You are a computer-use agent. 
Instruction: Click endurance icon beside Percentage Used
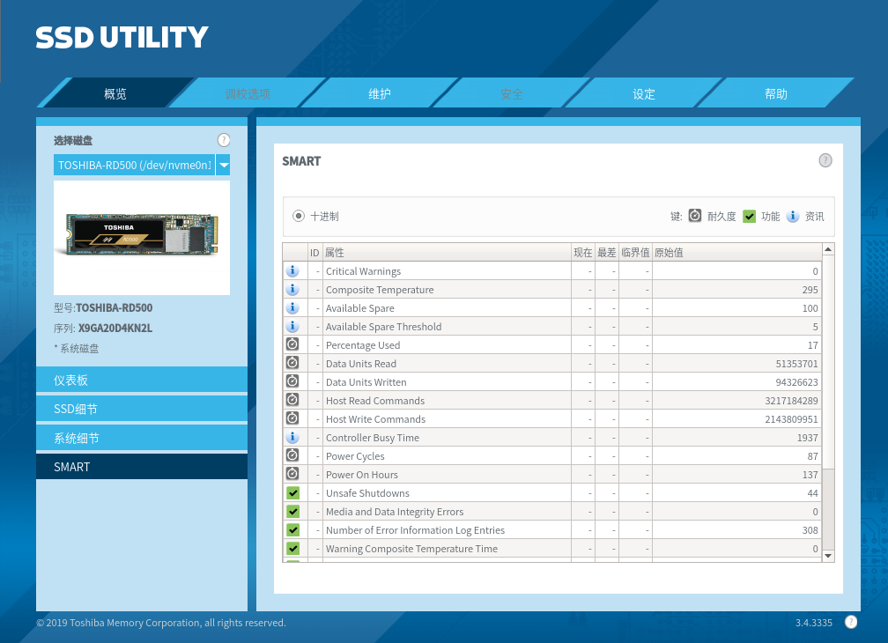click(x=292, y=344)
